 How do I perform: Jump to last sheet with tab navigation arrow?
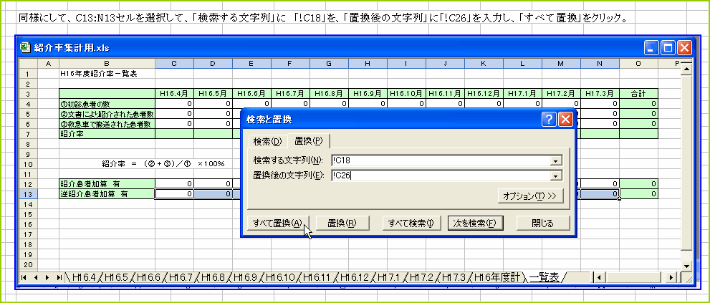(x=59, y=277)
